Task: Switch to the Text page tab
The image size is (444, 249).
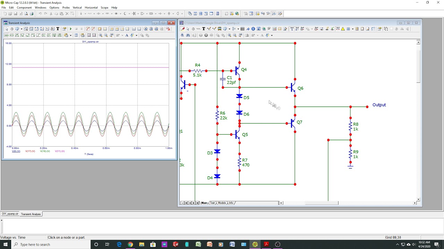Action: coord(212,203)
